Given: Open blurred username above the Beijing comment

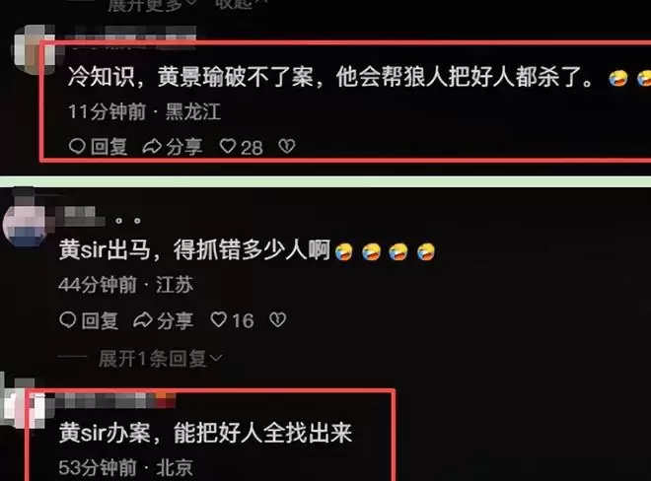Looking at the screenshot, I should [x=115, y=401].
